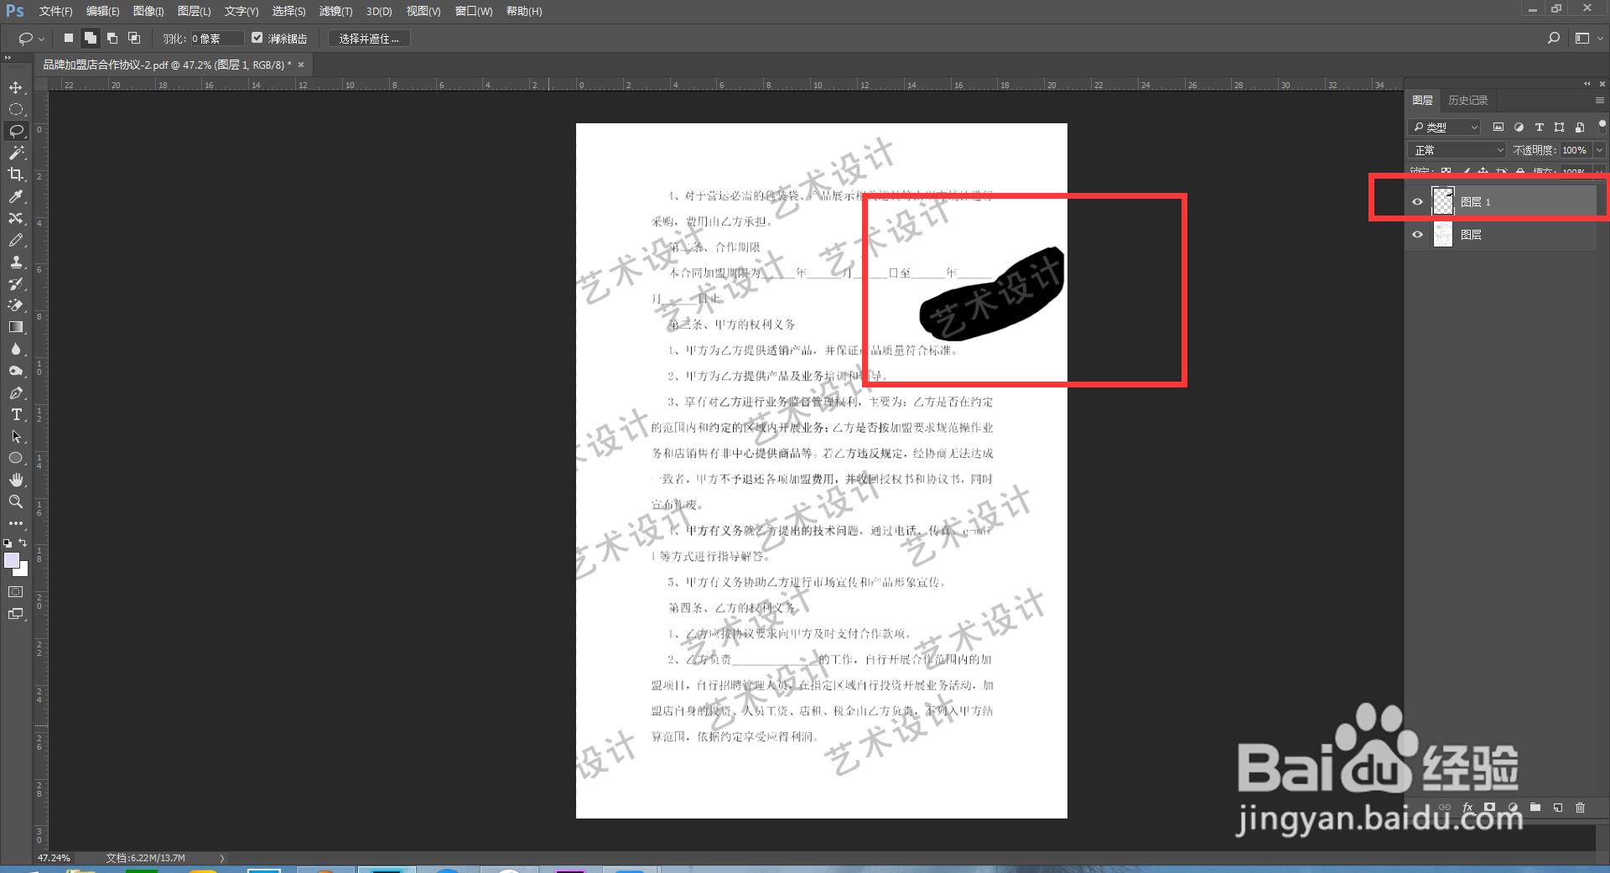
Task: Select the Hand tool
Action: pos(16,480)
